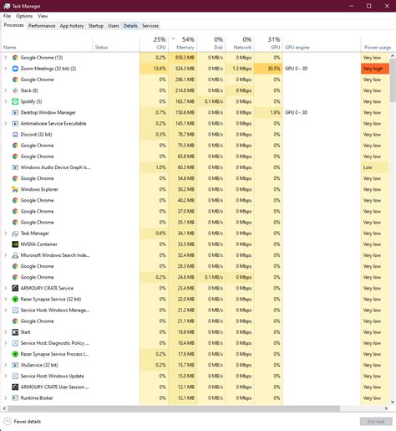
Task: Click the ARMOURY CRATE User Session icon
Action: pyautogui.click(x=15, y=387)
